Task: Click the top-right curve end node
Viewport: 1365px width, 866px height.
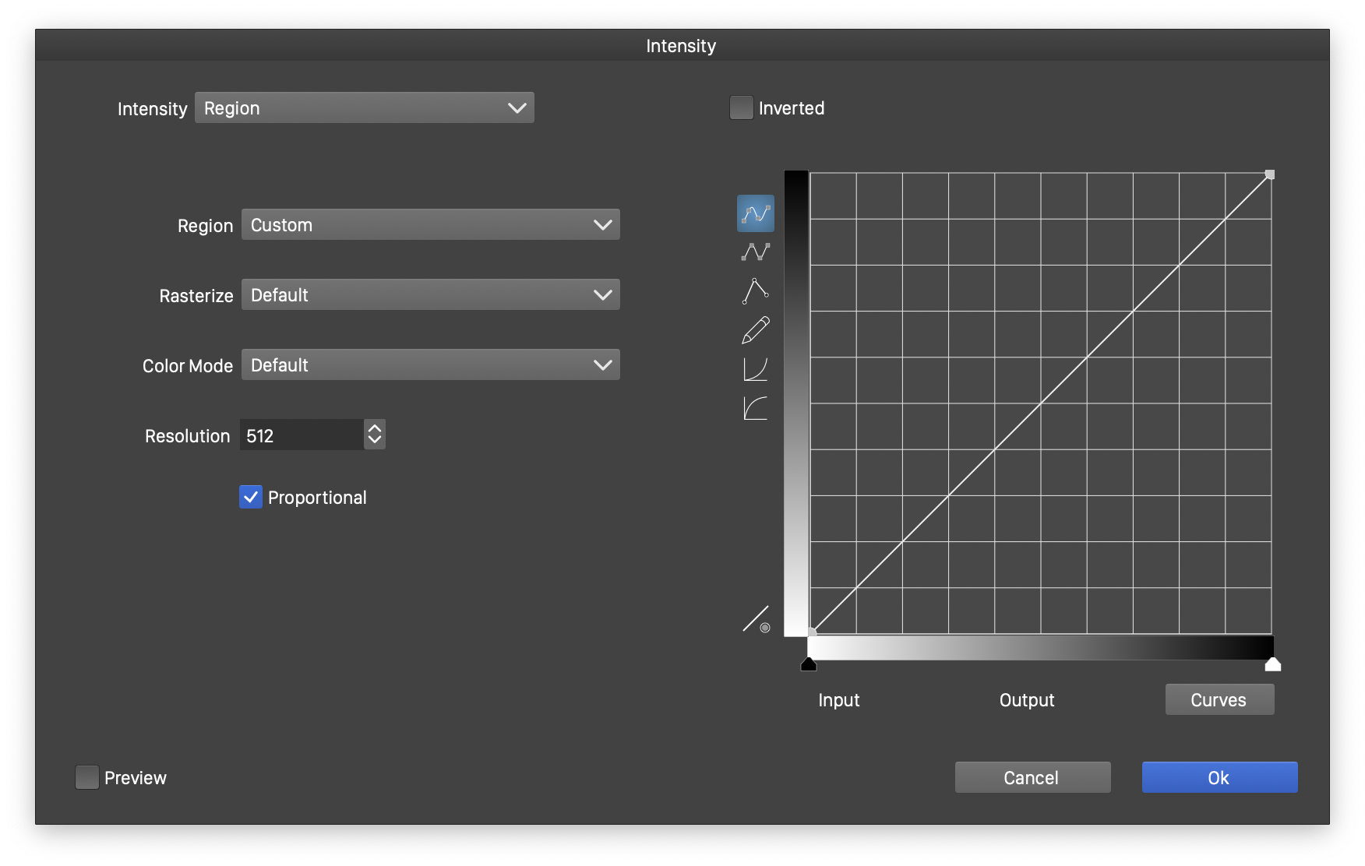Action: point(1270,174)
